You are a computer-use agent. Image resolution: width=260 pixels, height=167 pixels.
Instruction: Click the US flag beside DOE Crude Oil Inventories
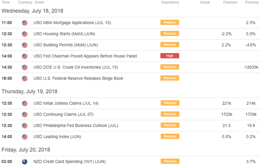pyautogui.click(x=24, y=67)
